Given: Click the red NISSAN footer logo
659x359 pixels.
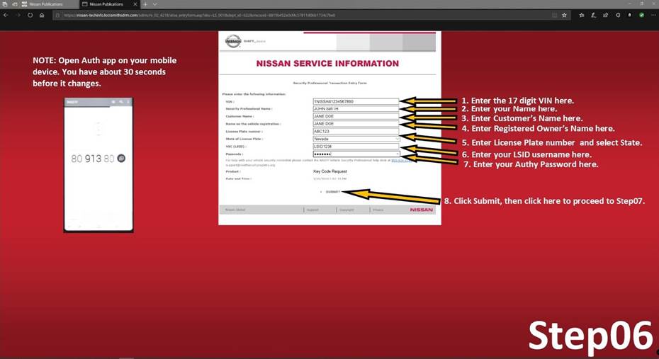Looking at the screenshot, I should click(421, 210).
